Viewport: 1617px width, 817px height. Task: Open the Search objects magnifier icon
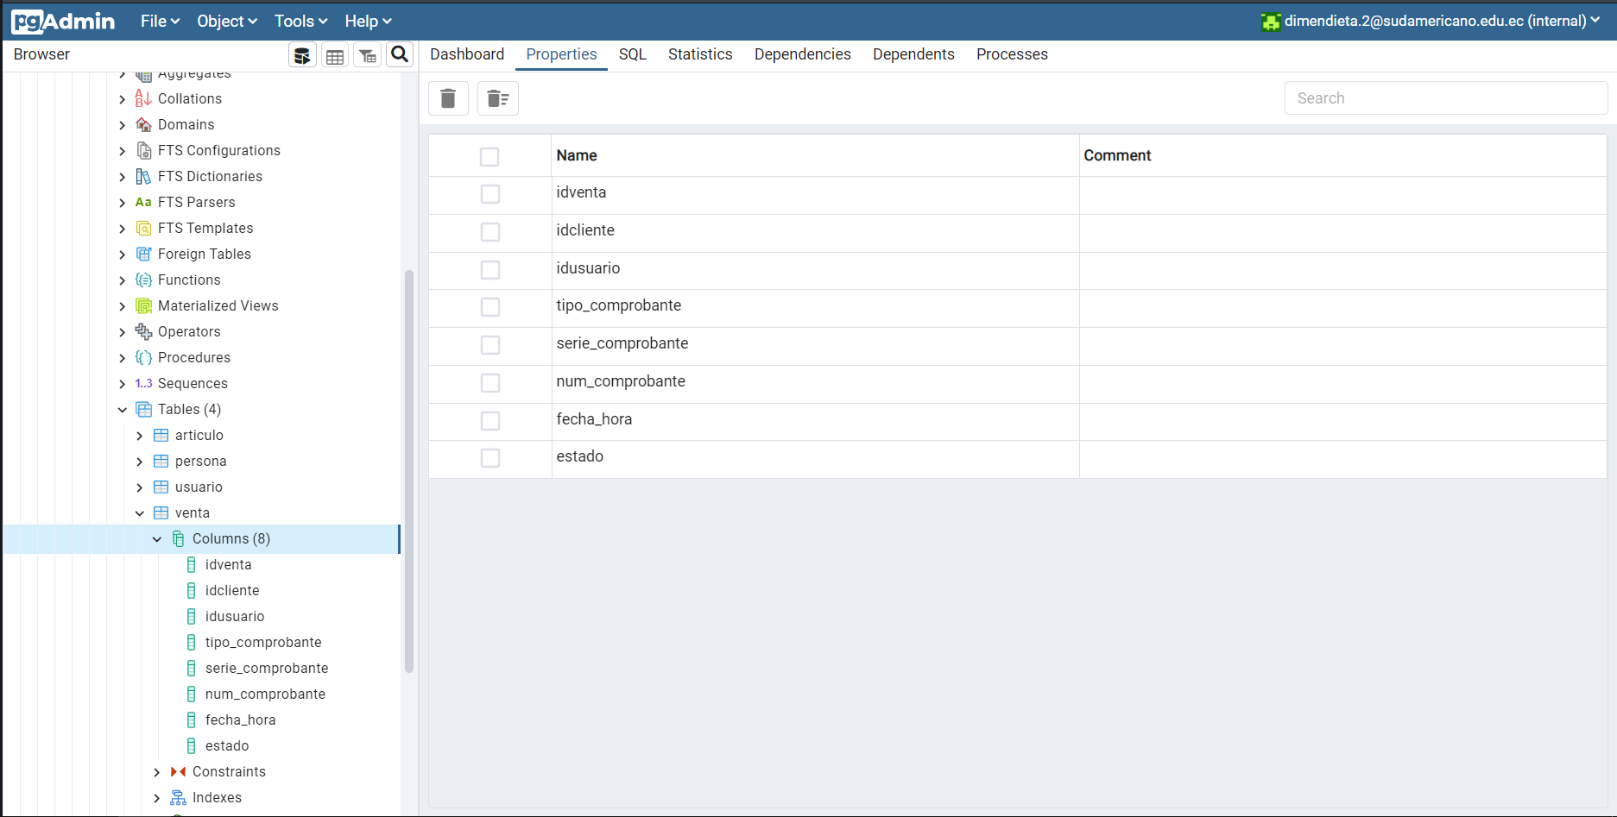tap(399, 54)
